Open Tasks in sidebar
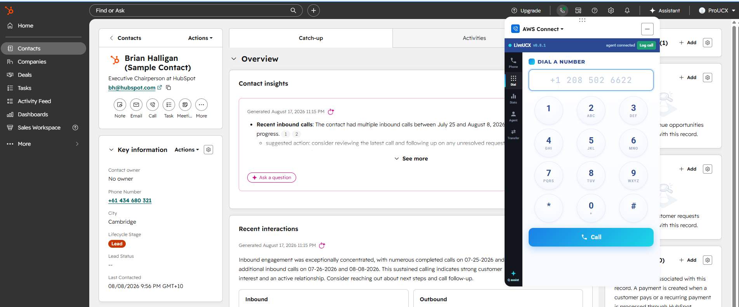This screenshot has width=739, height=307. coord(43,88)
